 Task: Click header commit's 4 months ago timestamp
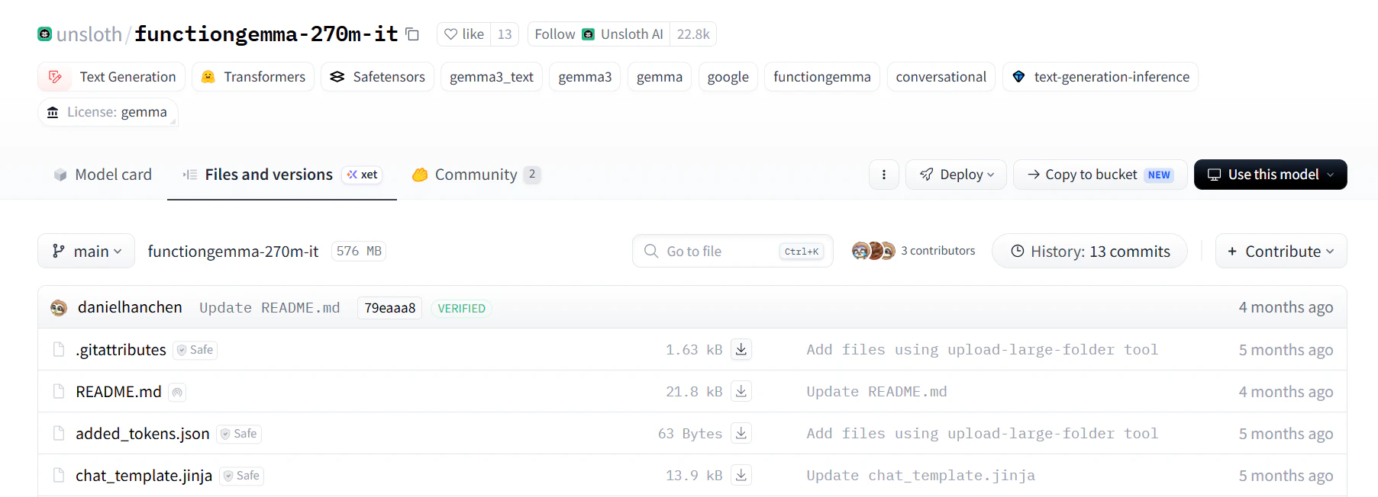tap(1286, 307)
